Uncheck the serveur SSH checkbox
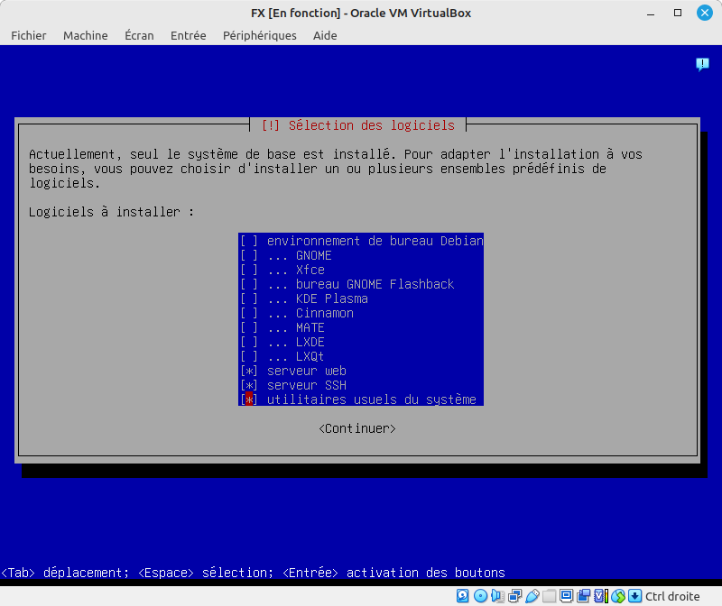The height and width of the screenshot is (606, 722). click(x=249, y=385)
